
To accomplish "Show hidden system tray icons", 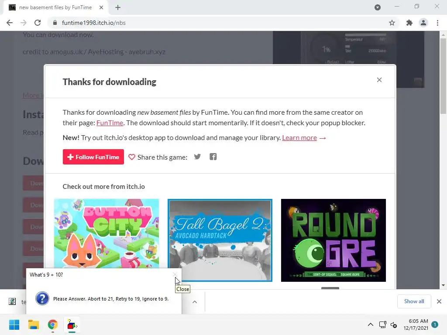I will pyautogui.click(x=370, y=325).
